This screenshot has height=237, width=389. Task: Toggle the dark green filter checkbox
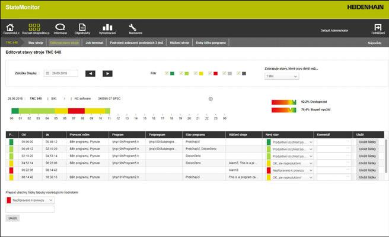coord(167,73)
